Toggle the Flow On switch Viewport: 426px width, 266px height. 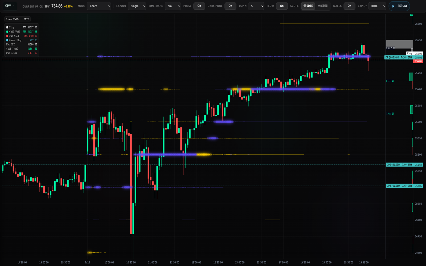(x=282, y=6)
